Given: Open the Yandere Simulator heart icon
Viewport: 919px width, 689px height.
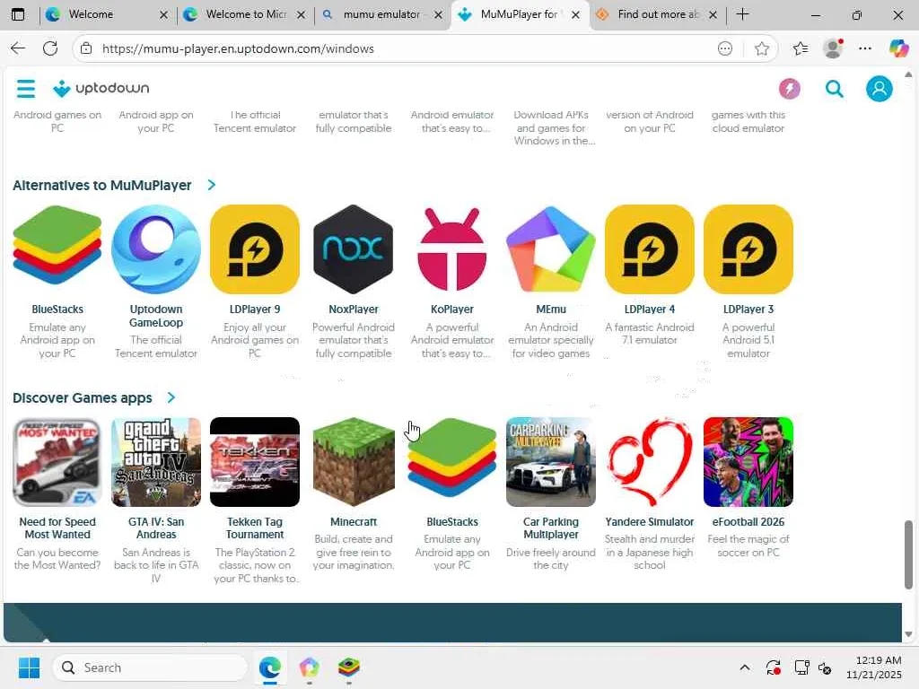Looking at the screenshot, I should (x=650, y=462).
